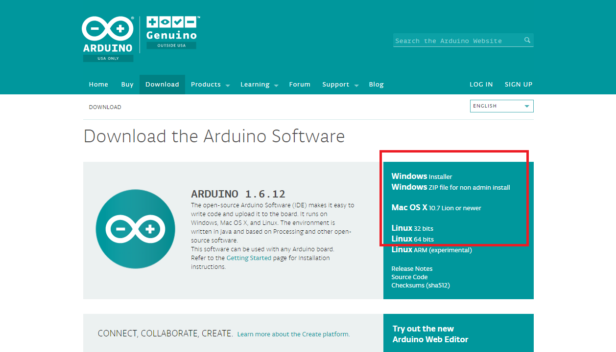Open the Getting Started page link
Screen dimensions: 616x352
pyautogui.click(x=249, y=258)
